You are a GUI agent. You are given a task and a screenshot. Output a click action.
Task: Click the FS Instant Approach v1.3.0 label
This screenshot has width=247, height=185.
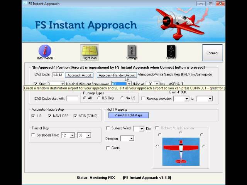[147, 178]
